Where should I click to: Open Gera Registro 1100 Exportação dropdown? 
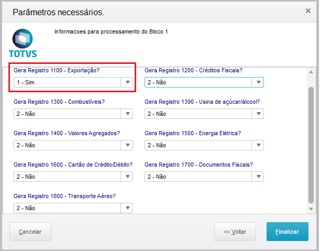(127, 82)
